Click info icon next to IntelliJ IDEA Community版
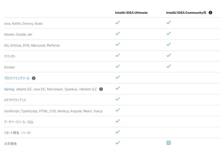The width and height of the screenshot is (220, 150). tap(211, 13)
